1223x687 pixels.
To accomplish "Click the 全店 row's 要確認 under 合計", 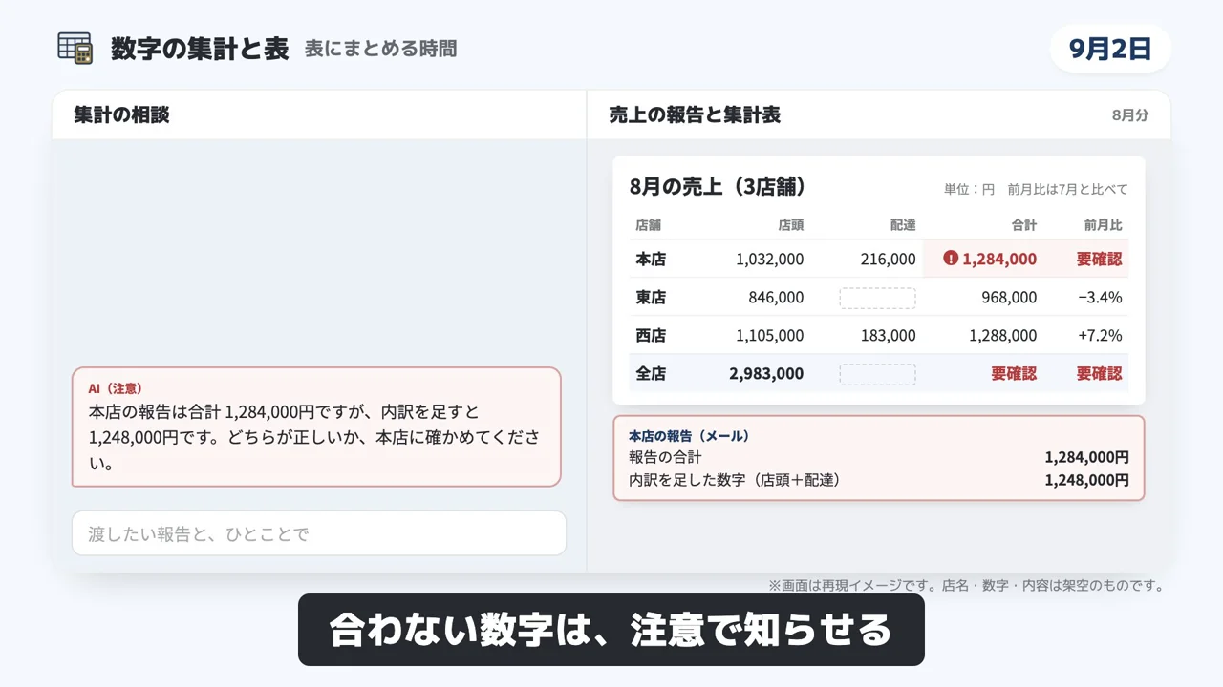I will [x=1013, y=373].
